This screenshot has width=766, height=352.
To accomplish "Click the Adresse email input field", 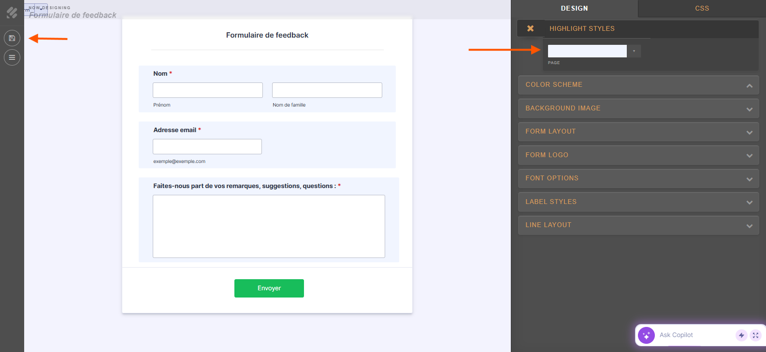I will click(207, 147).
